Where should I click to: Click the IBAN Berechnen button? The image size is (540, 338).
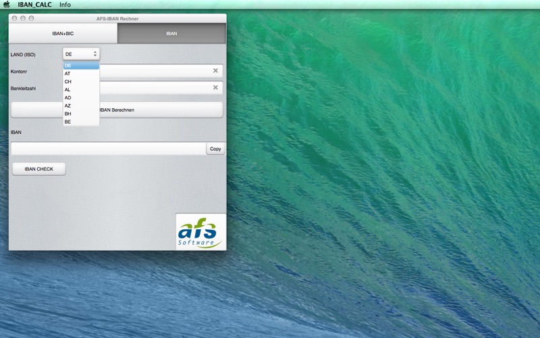coord(117,110)
